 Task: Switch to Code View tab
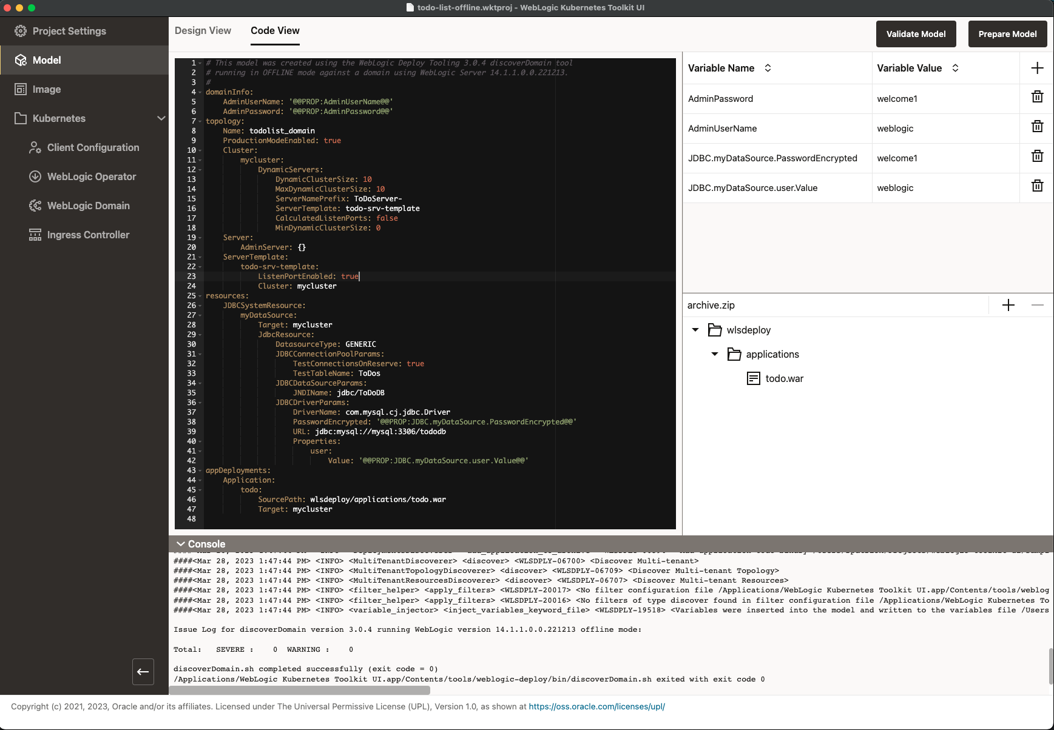tap(275, 30)
